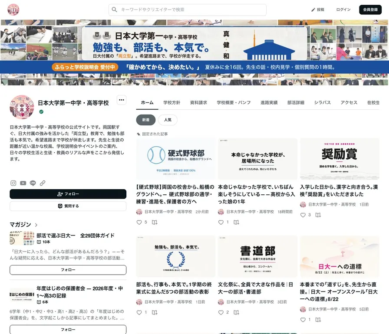Open the 部活詳細 tab
Screen dimensions: 389x334
(x=296, y=102)
